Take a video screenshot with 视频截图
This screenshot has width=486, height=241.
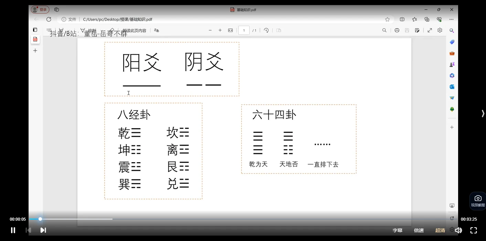(478, 201)
